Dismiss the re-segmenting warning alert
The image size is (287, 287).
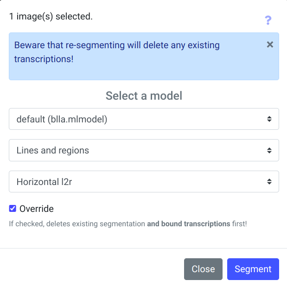(270, 45)
